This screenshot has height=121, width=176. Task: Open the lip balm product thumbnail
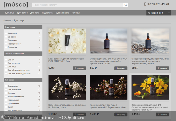pyautogui.click(x=67, y=41)
